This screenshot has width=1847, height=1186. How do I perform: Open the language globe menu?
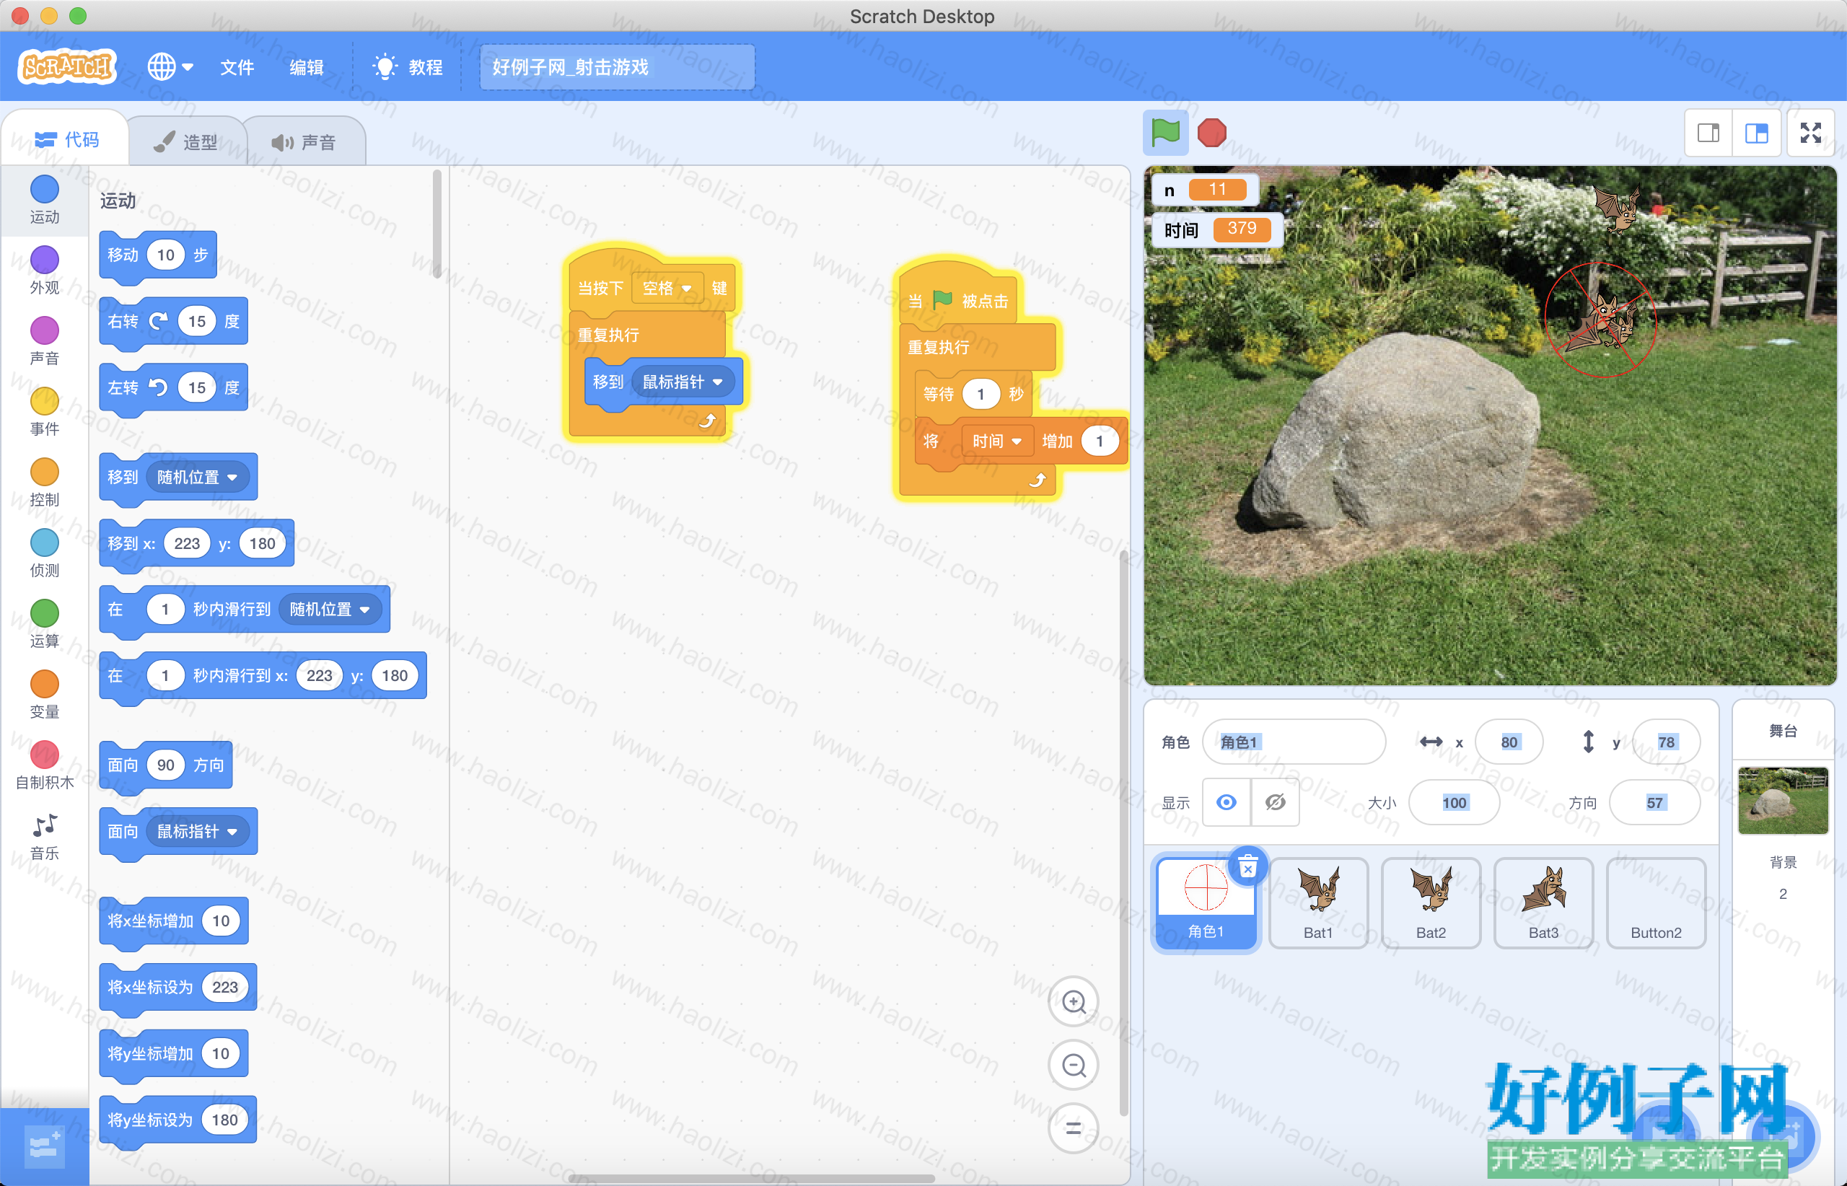coord(170,67)
